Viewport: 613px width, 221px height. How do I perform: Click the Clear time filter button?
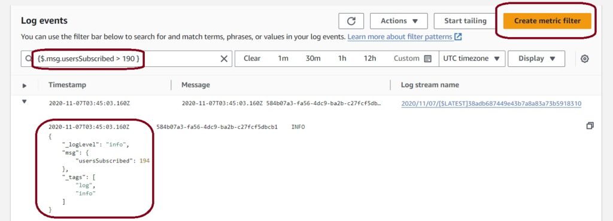tap(252, 59)
